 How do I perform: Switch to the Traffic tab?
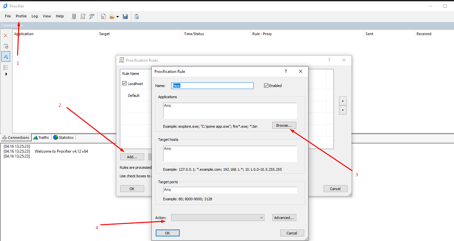tap(41, 138)
